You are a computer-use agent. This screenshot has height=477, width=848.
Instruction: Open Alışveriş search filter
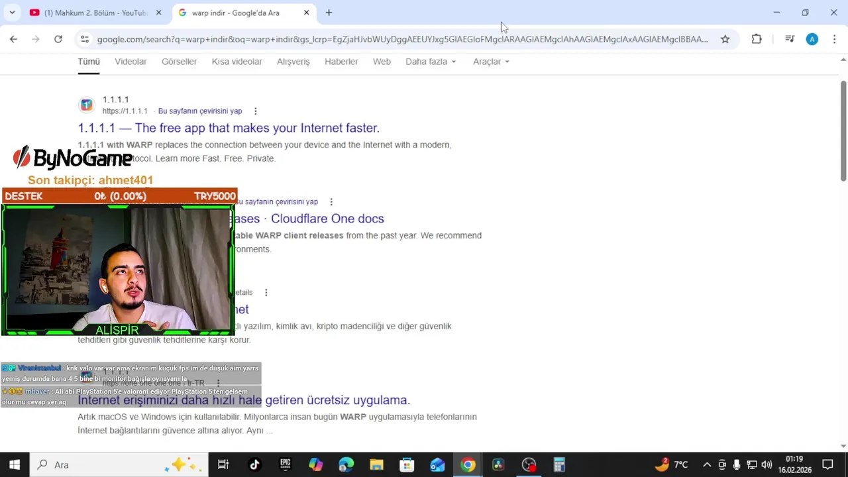pos(293,62)
